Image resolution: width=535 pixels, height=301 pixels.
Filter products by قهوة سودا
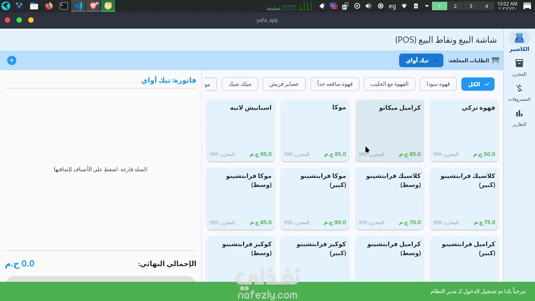point(438,84)
